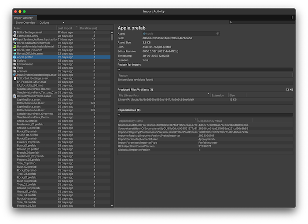Open the object picker in Asset field

coord(217,33)
